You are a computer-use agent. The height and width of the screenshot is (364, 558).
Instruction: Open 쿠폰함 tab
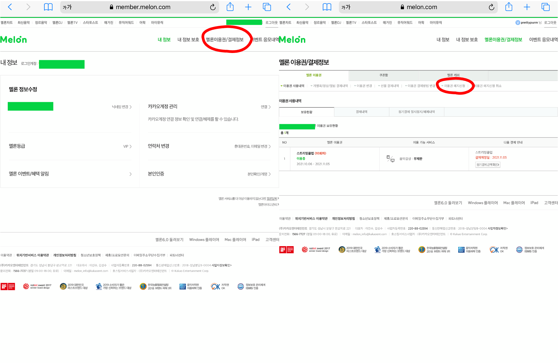coord(384,75)
